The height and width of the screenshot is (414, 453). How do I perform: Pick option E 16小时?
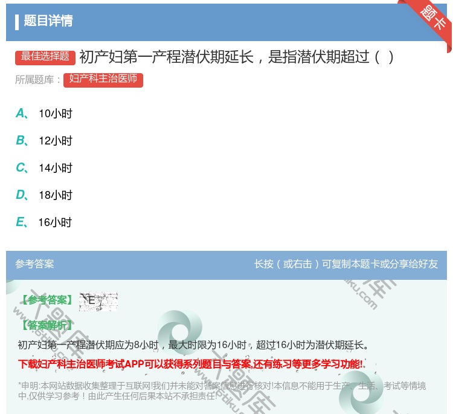(44, 222)
